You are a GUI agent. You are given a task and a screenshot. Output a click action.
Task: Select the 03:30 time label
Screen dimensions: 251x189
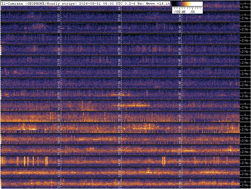point(119,18)
